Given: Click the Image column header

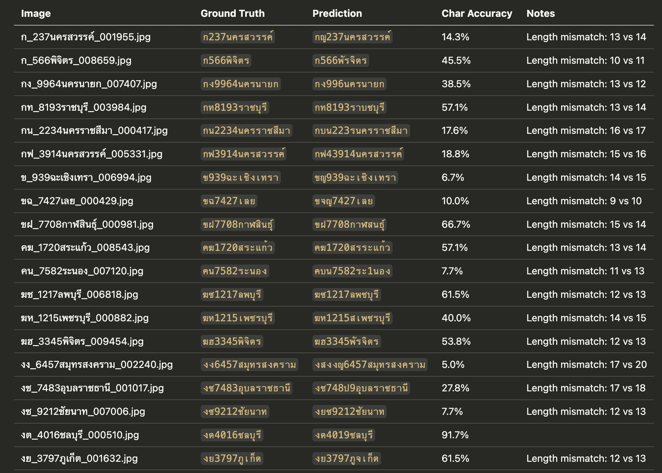Looking at the screenshot, I should (36, 13).
